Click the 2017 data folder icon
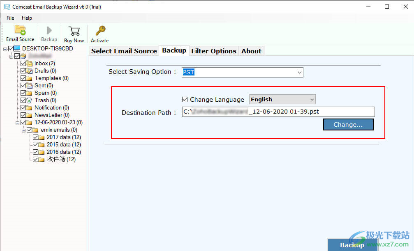This screenshot has width=414, height=251. coord(42,137)
